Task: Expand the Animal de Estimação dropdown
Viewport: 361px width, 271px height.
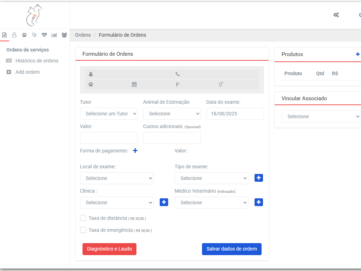Action: tap(172, 114)
